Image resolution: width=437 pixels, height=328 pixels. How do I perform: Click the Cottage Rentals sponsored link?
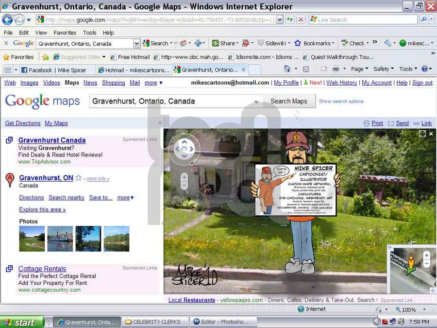[x=42, y=269]
